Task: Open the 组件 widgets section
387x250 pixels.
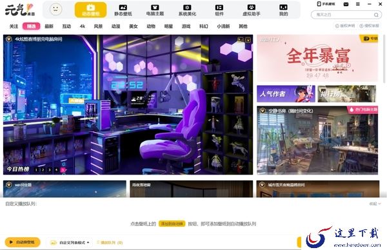Action: pos(219,10)
